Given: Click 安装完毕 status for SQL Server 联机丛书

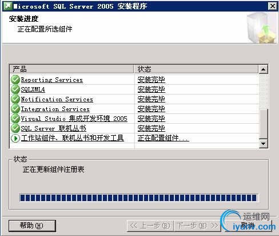Looking at the screenshot, I should (152, 128).
